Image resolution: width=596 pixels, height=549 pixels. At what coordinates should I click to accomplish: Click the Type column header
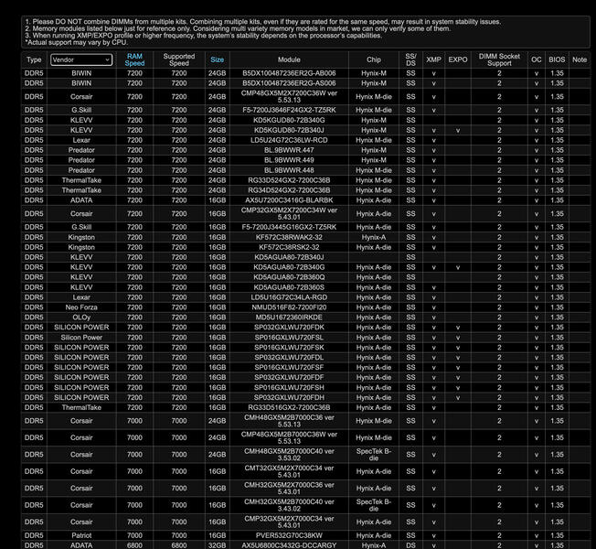pos(34,59)
